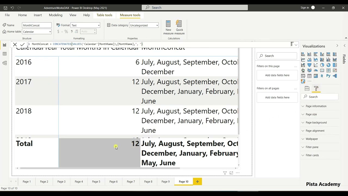Select the stacked column chart visual
The image size is (348, 196).
(x=309, y=54)
